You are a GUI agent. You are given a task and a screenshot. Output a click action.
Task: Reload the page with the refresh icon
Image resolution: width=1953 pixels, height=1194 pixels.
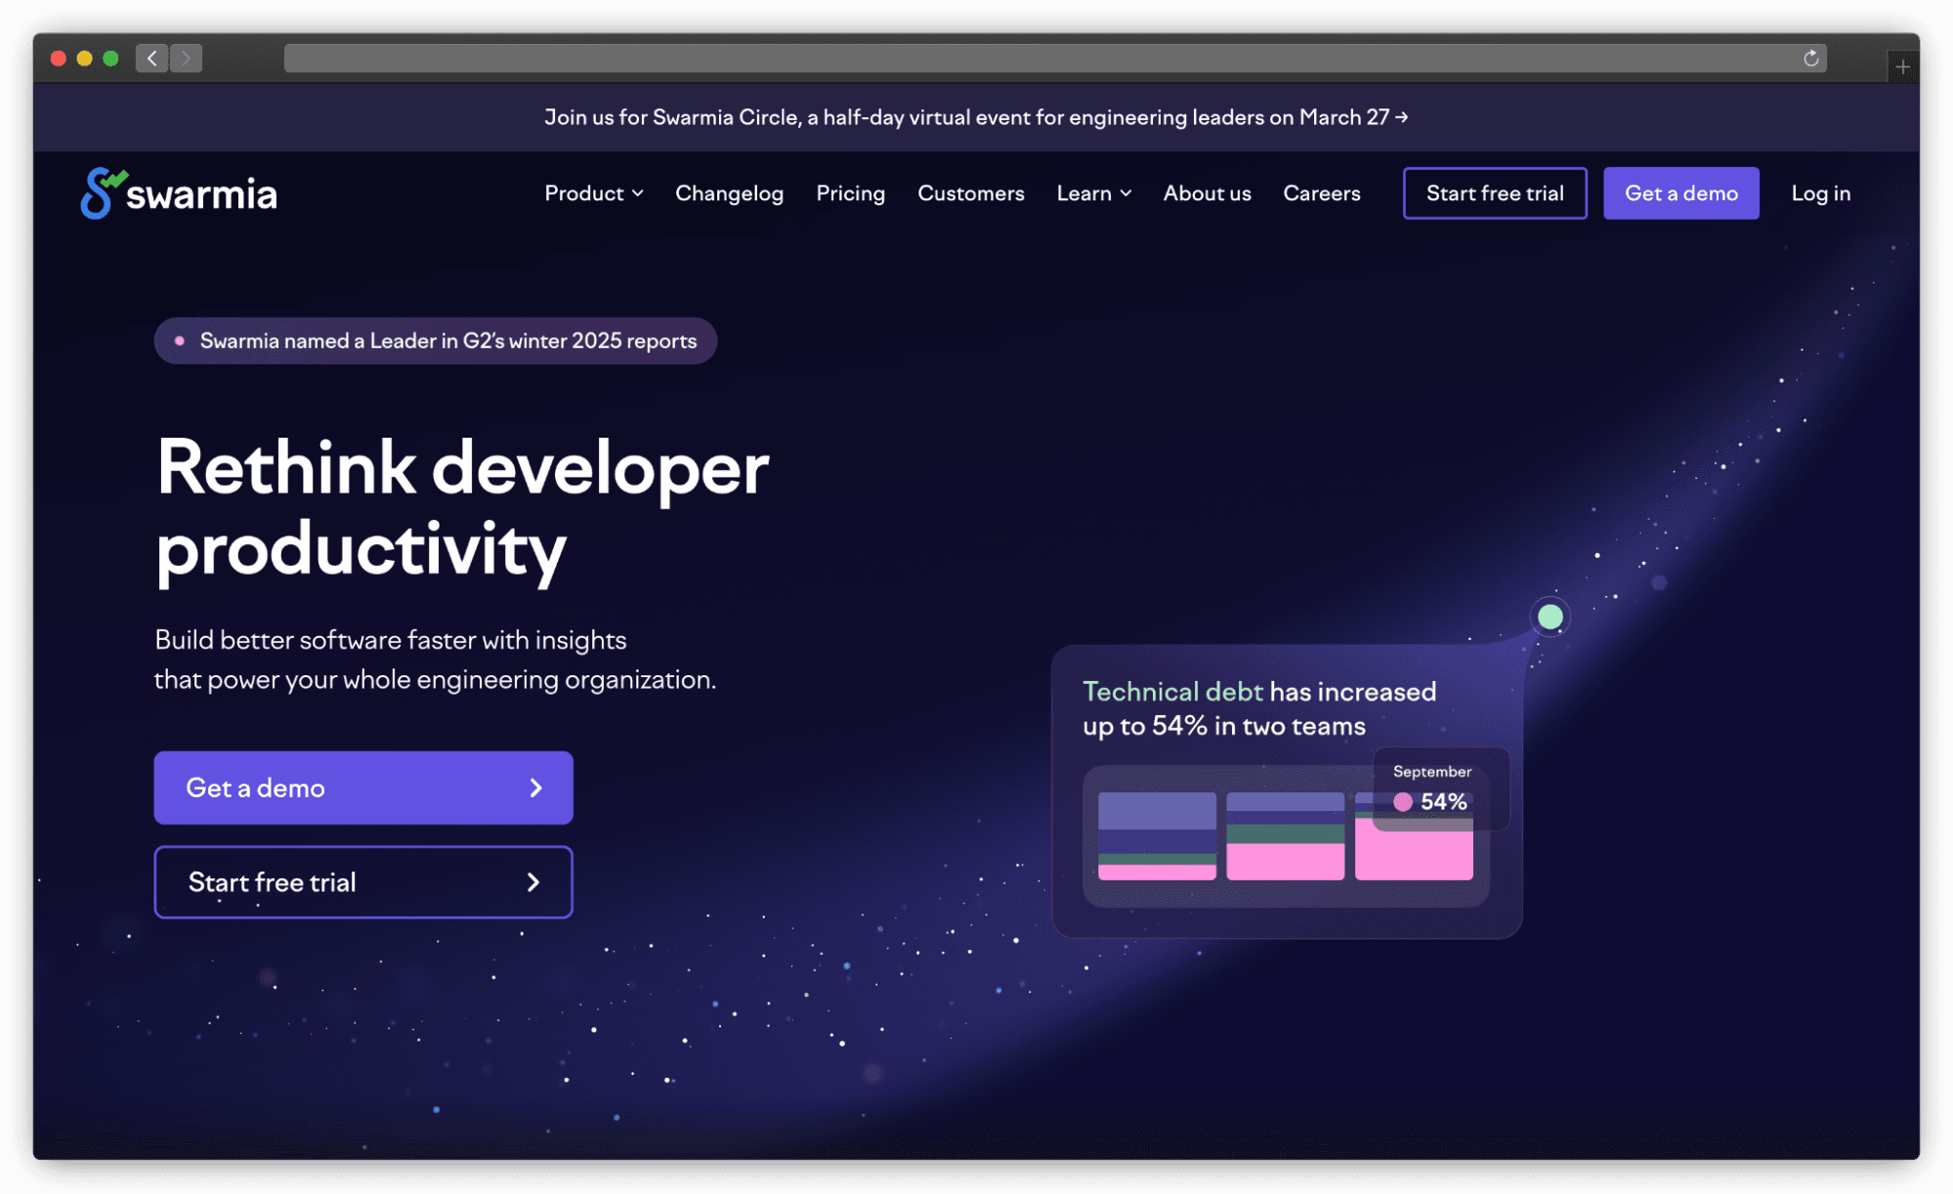[x=1810, y=59]
